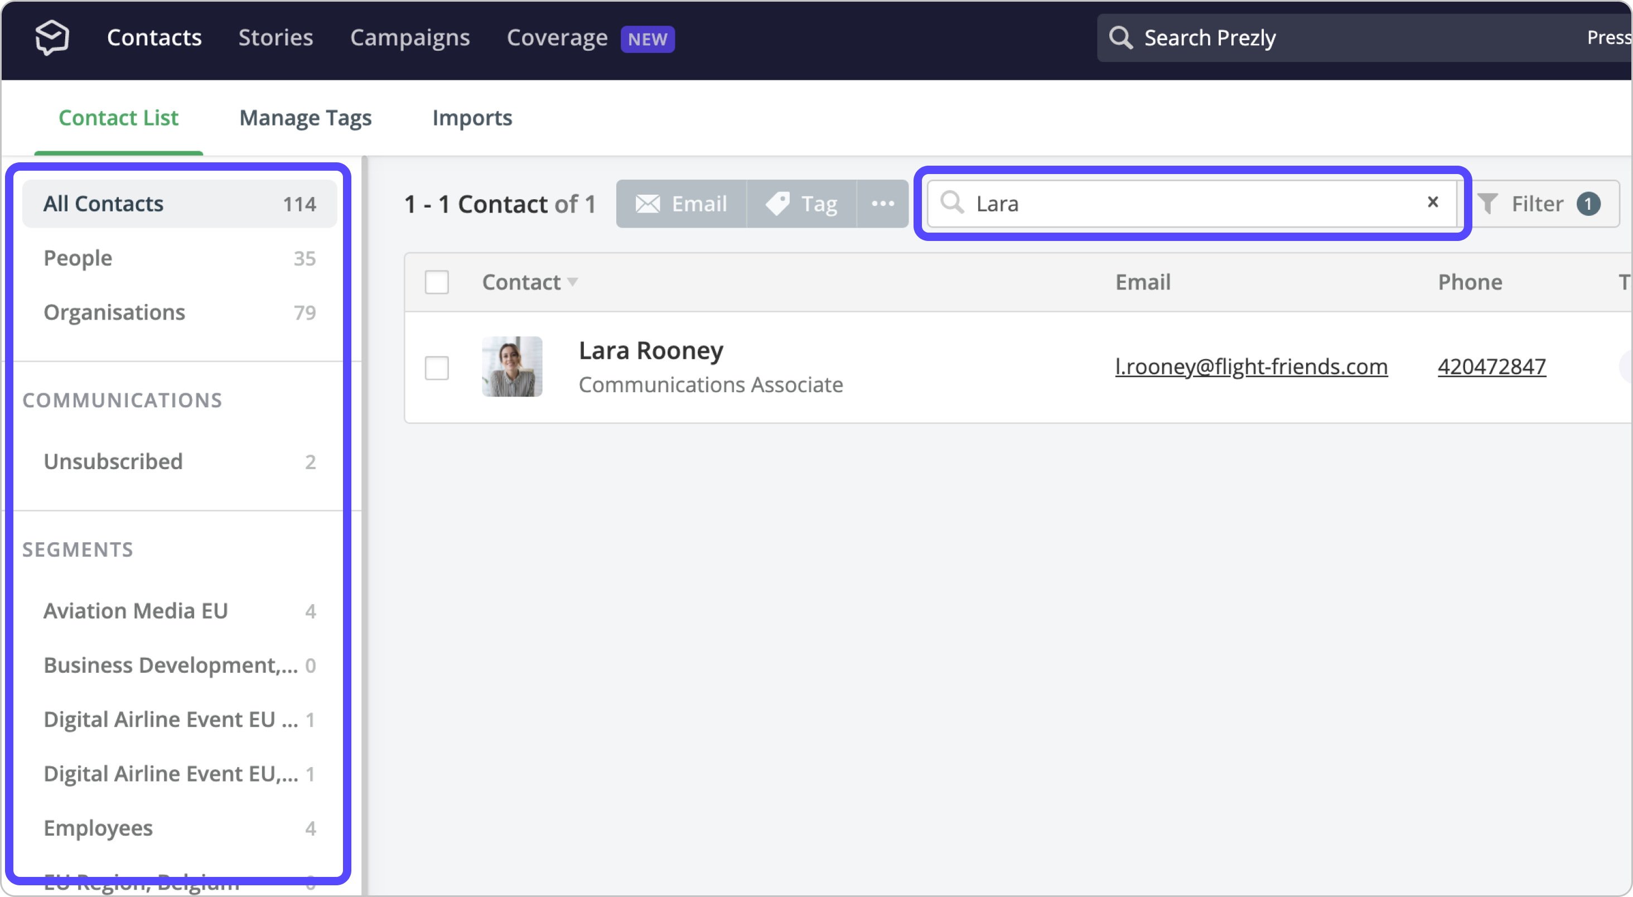Click the Tag bulk action button
The image size is (1633, 897).
[802, 204]
